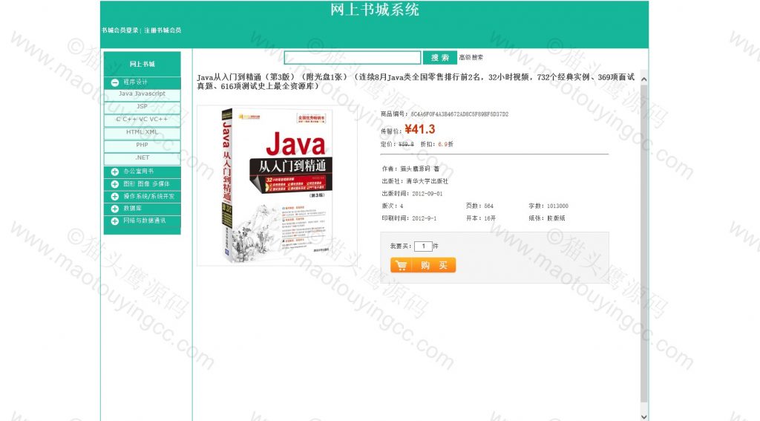Open the HTML XML subcategory

coord(142,132)
